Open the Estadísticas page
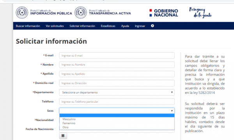Image resolution: width=234 pixels, height=140 pixels. (108, 26)
